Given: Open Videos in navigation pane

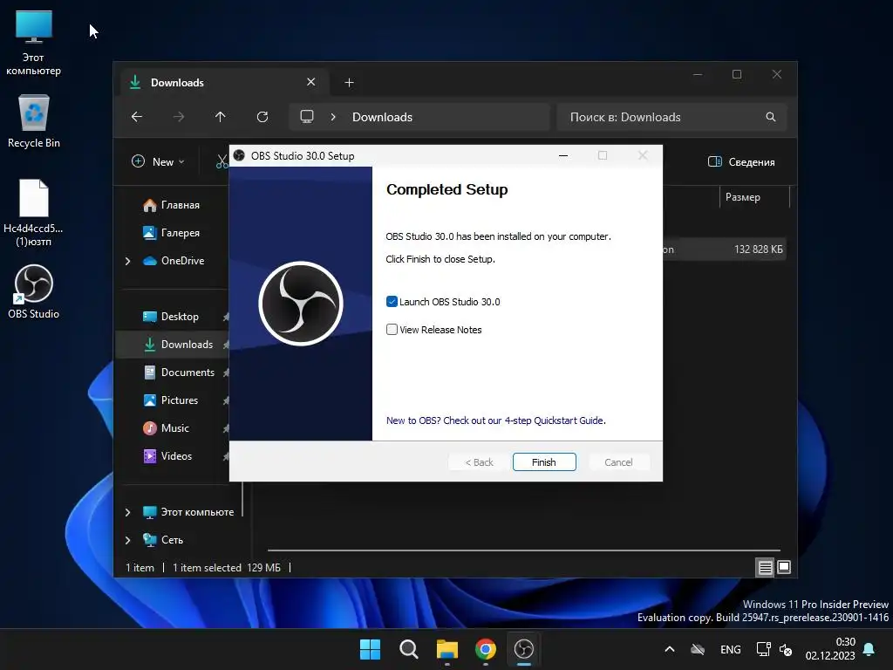Looking at the screenshot, I should 168,456.
